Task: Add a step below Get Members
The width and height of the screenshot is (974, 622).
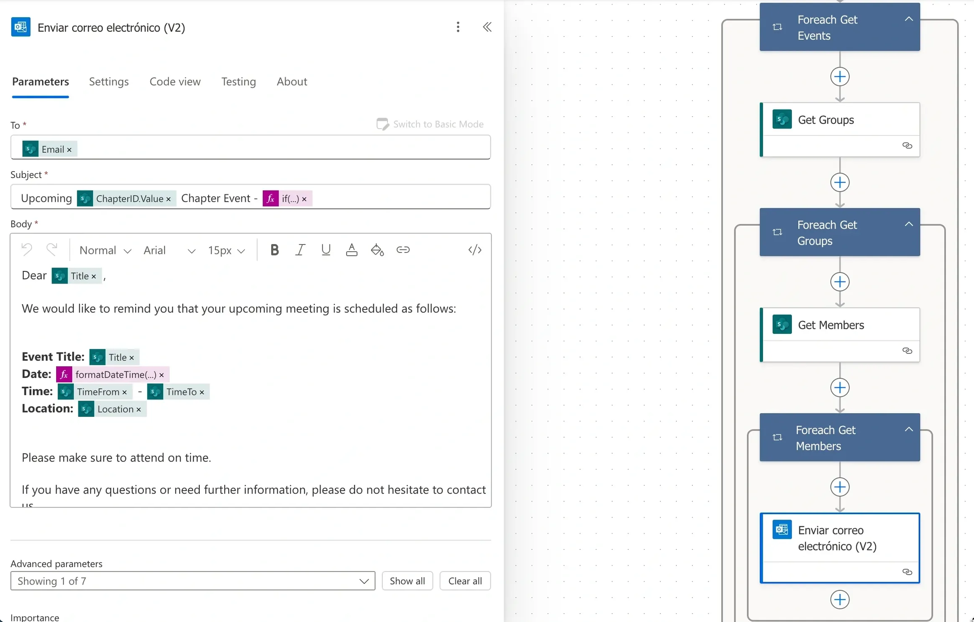Action: point(840,388)
